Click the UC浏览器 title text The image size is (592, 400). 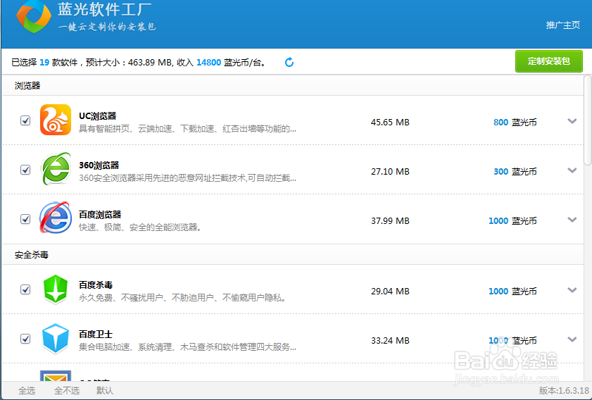[97, 116]
